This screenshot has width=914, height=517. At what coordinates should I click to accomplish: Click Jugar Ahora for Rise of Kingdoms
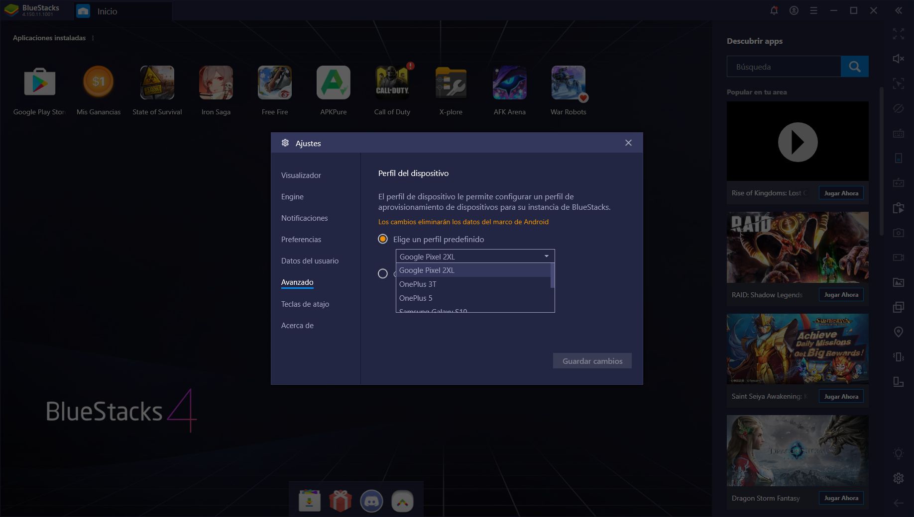(841, 193)
